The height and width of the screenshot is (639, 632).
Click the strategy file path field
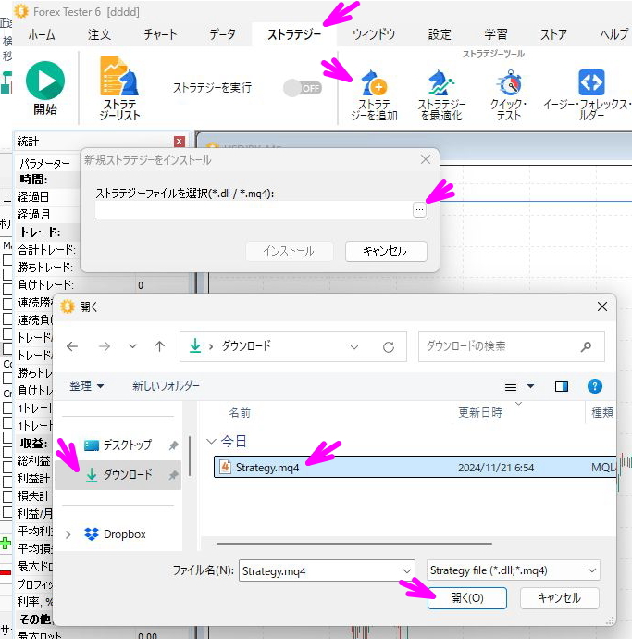click(254, 210)
